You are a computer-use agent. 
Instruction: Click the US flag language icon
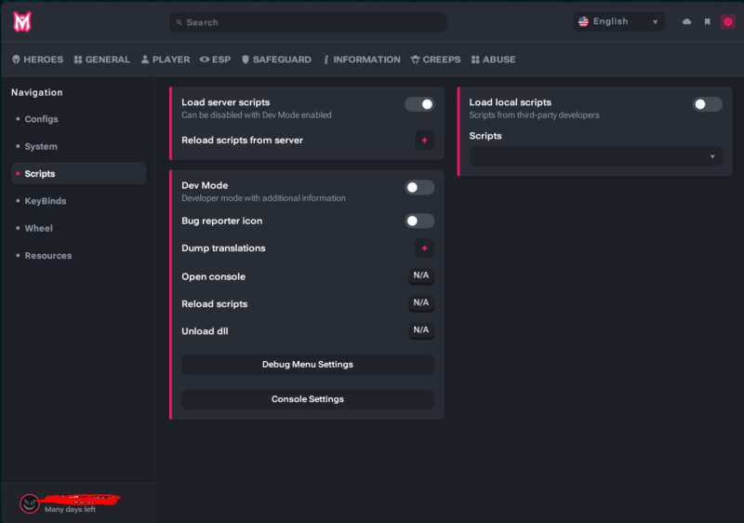click(x=583, y=21)
